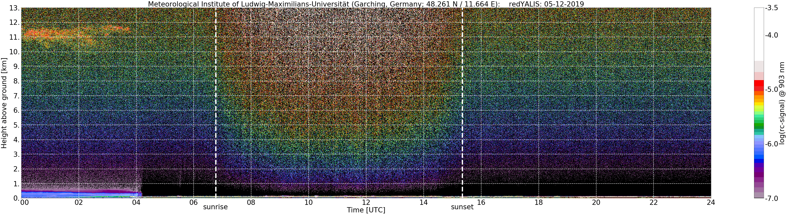
Task: Click the '06' time tick label
Action: coord(194,202)
